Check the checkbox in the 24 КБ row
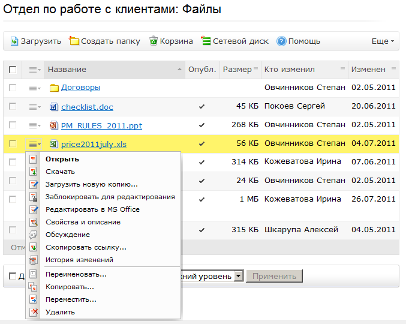Screen dimensions: 406x324 [x=13, y=181]
